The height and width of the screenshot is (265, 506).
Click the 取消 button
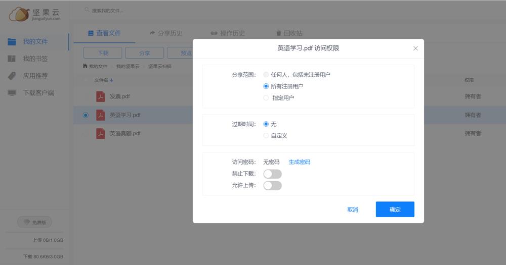click(353, 209)
